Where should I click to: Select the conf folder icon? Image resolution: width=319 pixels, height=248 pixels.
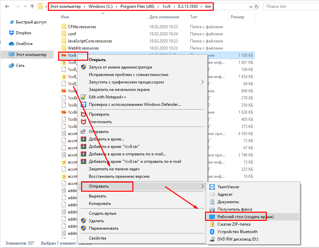[x=64, y=34]
